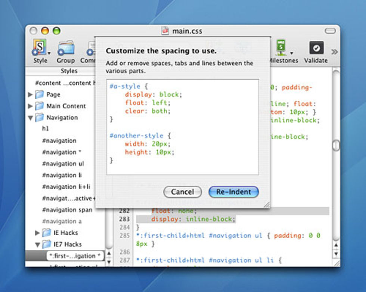Select the IE Hacks folder icon
This screenshot has height=292, width=366.
[47, 233]
